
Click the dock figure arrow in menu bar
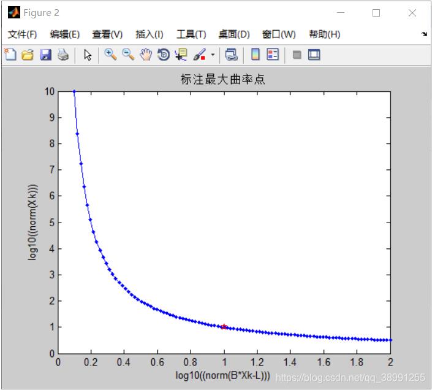click(x=424, y=34)
